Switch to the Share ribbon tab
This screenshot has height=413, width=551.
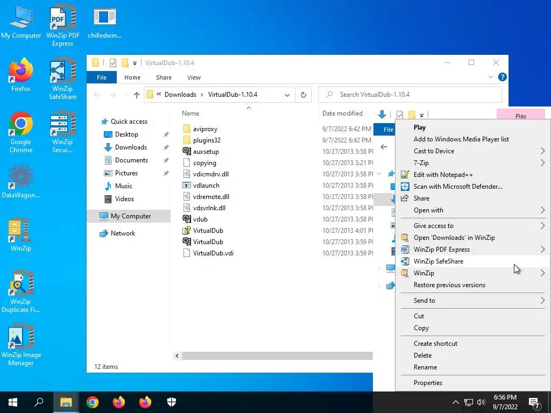coord(164,77)
